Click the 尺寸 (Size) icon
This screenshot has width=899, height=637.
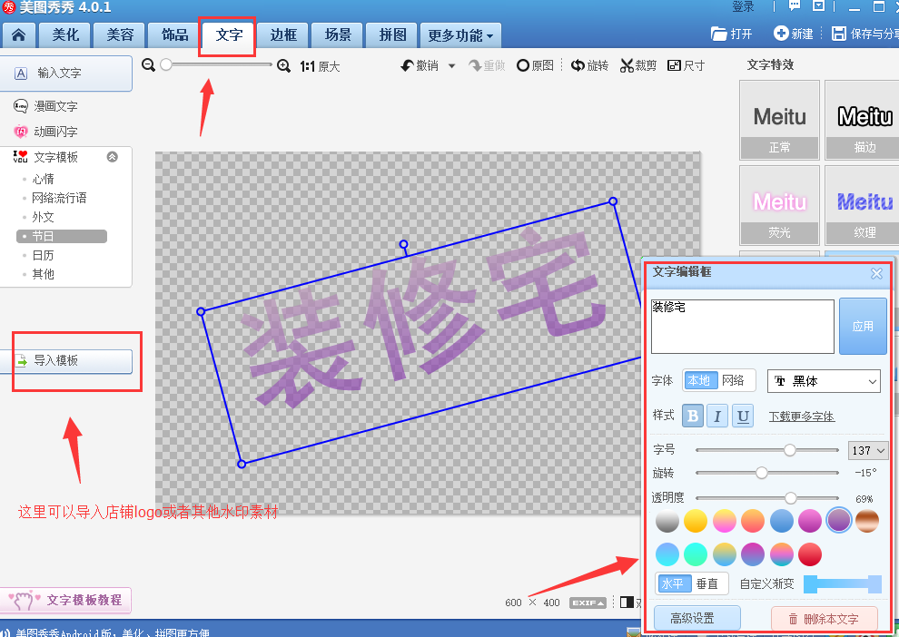click(x=687, y=65)
